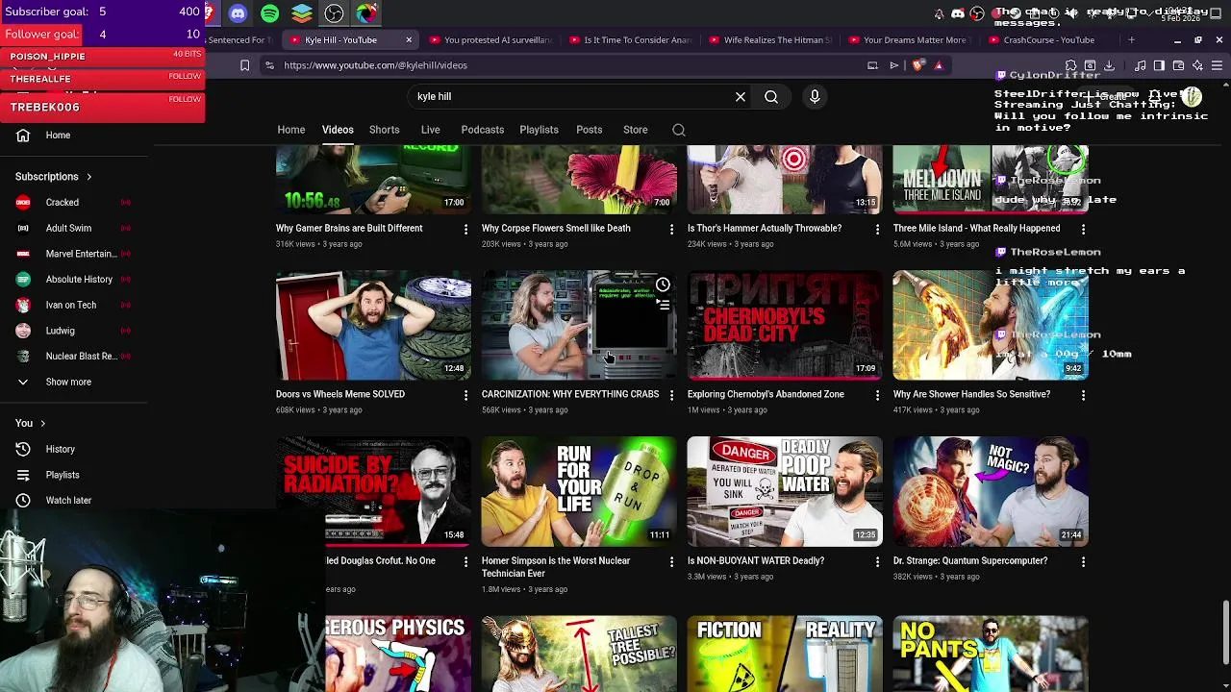Expand Subscriptions section chevron
The height and width of the screenshot is (692, 1231).
click(x=88, y=177)
